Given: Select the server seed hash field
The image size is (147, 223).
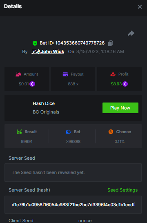Looking at the screenshot, I should (x=73, y=205).
